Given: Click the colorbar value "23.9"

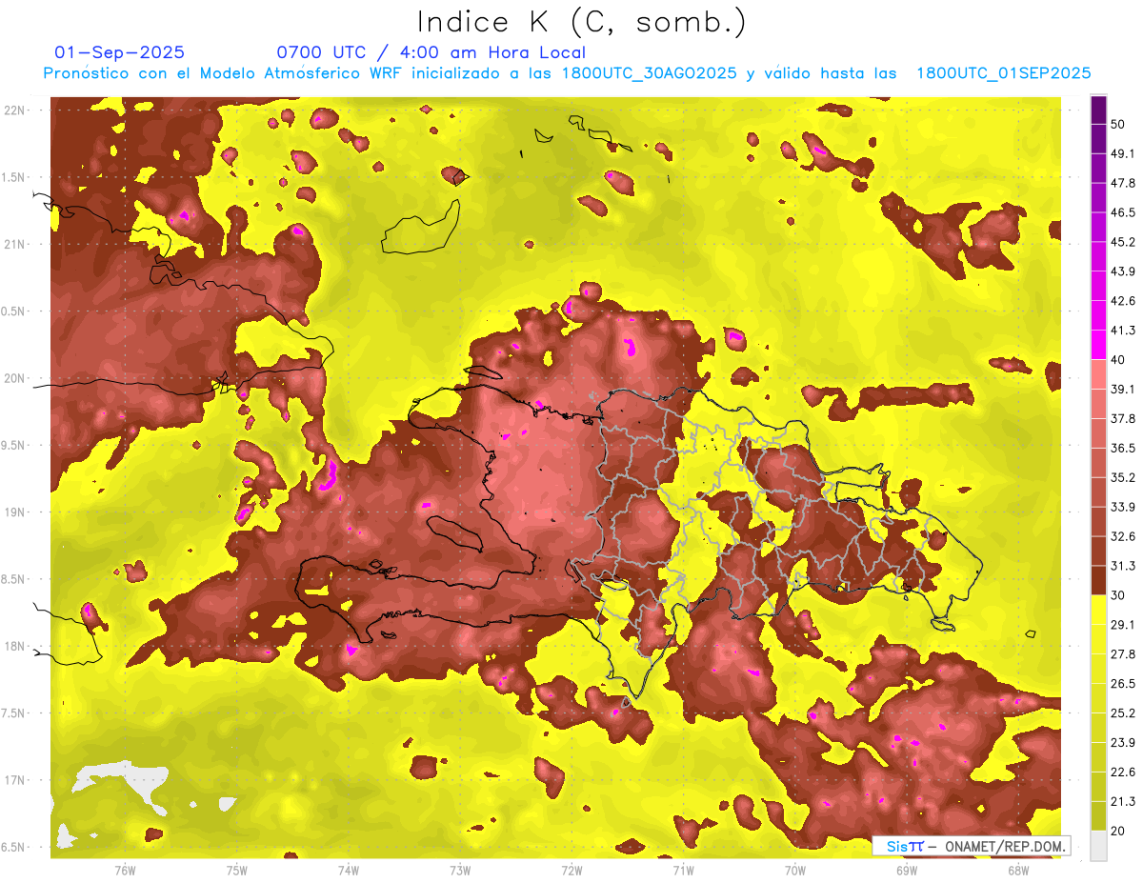Looking at the screenshot, I should (1122, 743).
